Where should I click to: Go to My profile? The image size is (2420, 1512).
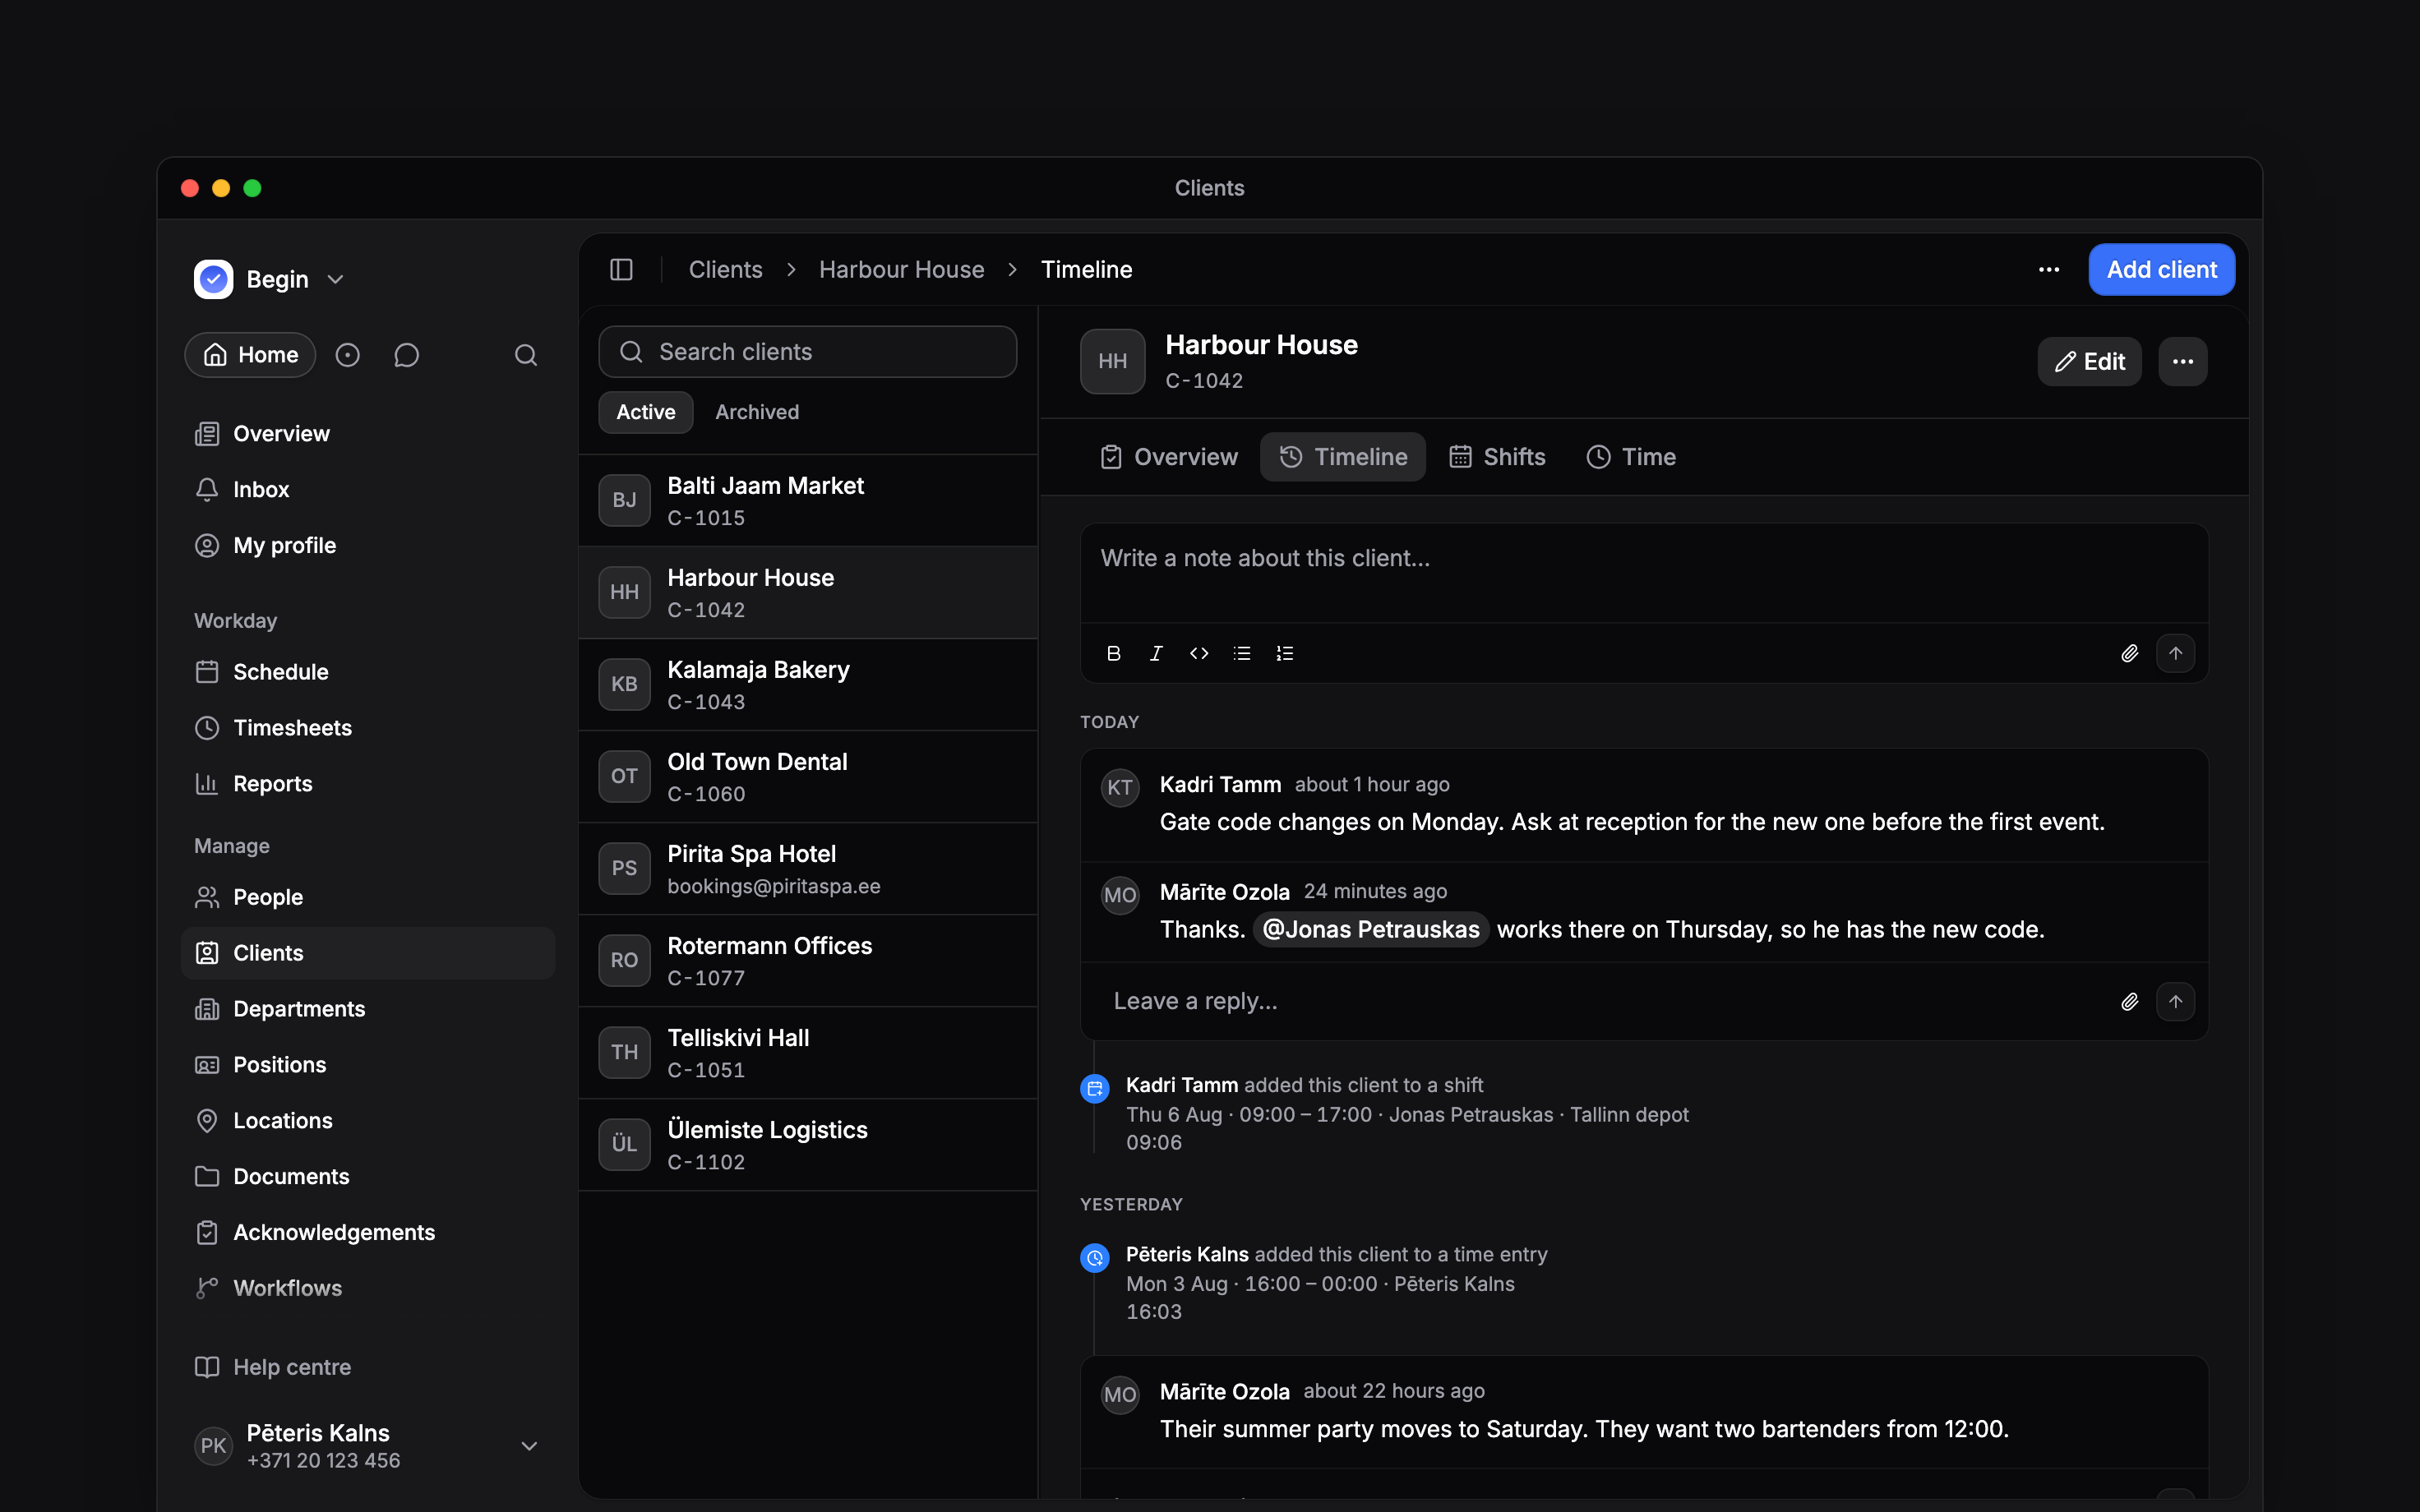[368, 545]
